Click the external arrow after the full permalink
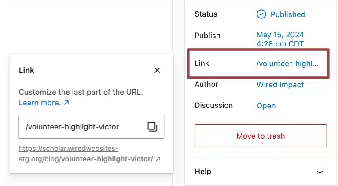This screenshot has width=338, height=186. tap(158, 159)
